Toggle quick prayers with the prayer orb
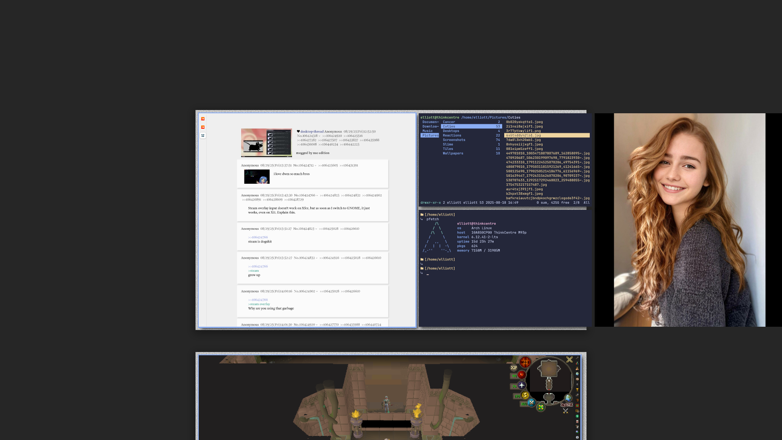The image size is (782, 440). click(522, 385)
